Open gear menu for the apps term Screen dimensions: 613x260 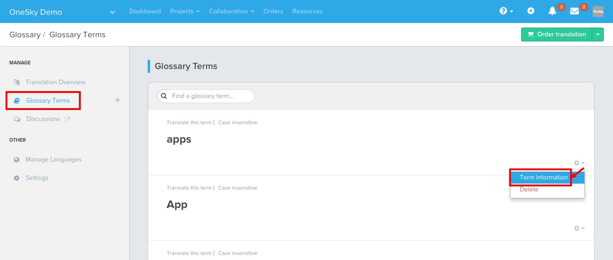(579, 163)
